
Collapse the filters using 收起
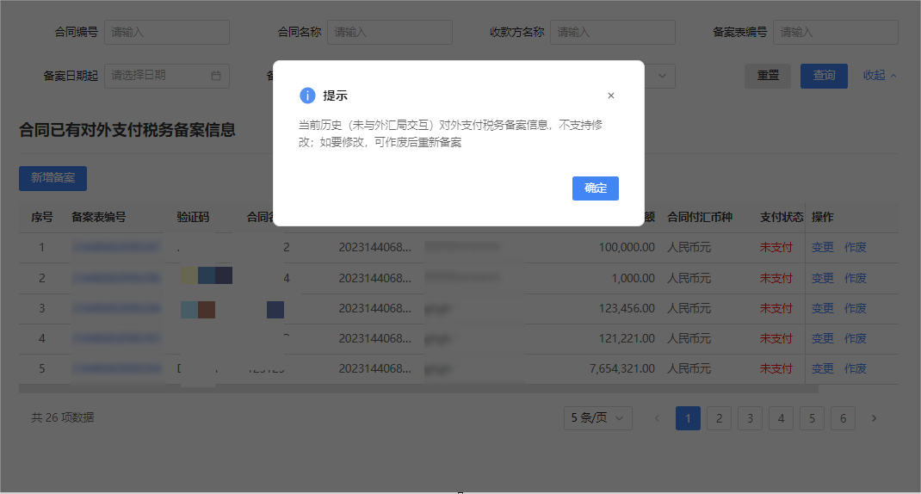coord(880,76)
